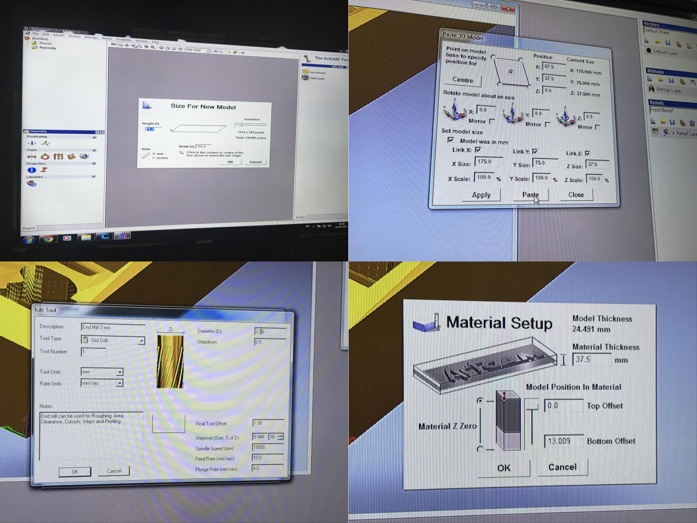Open the Model menu
The height and width of the screenshot is (523, 697).
point(59,35)
